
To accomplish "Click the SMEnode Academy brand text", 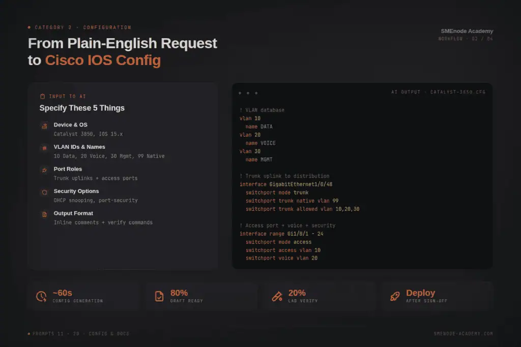I will click(x=467, y=31).
